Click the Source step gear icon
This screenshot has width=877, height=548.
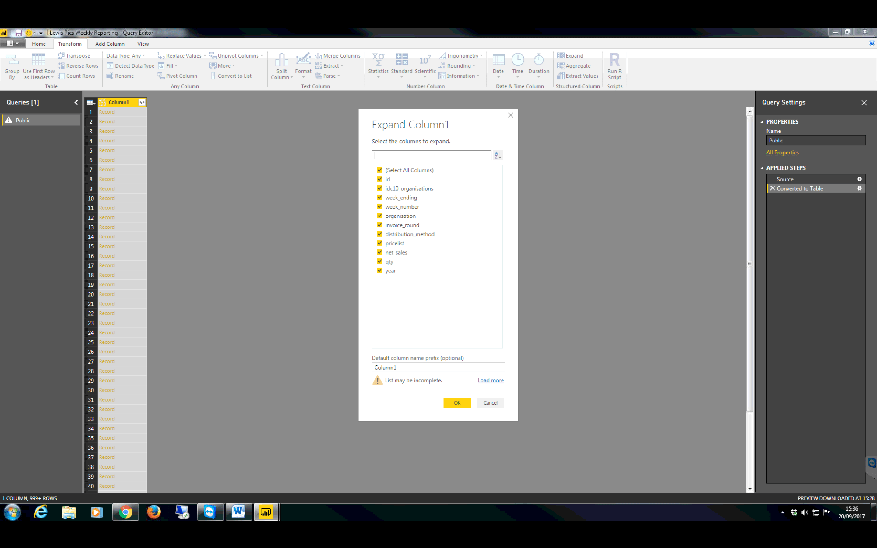(859, 179)
